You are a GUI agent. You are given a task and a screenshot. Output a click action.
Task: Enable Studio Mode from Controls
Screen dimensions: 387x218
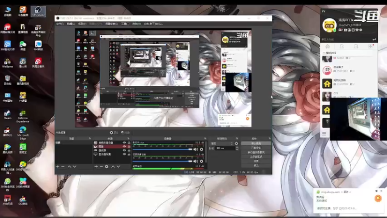(256, 156)
